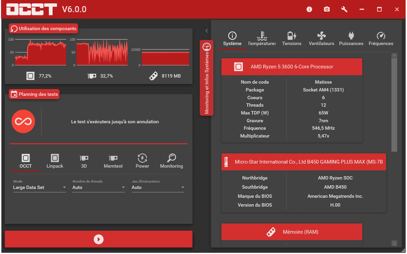Switch to the Températures tab

coord(262,39)
